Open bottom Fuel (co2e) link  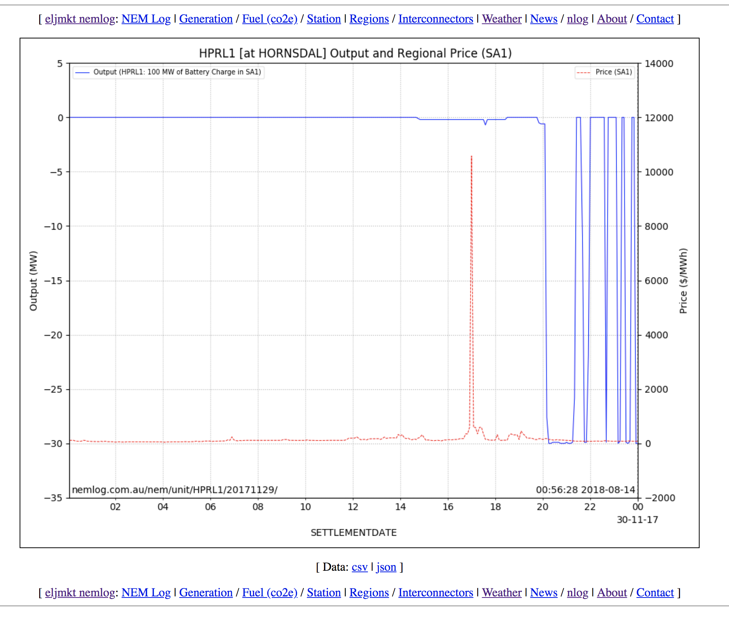[270, 593]
